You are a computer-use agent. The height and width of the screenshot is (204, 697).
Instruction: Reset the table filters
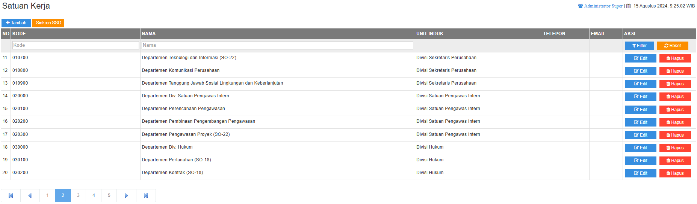click(x=672, y=46)
